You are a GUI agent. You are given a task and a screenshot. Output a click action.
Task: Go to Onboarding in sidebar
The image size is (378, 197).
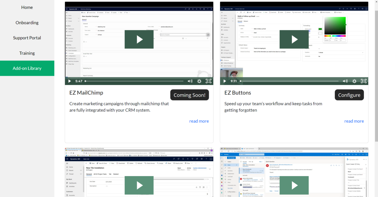click(27, 23)
